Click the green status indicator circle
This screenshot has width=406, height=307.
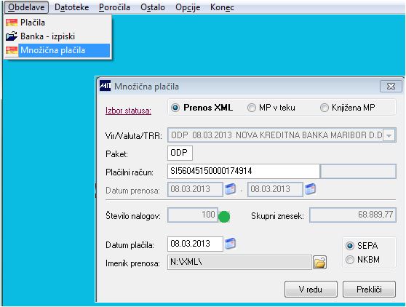(x=224, y=217)
